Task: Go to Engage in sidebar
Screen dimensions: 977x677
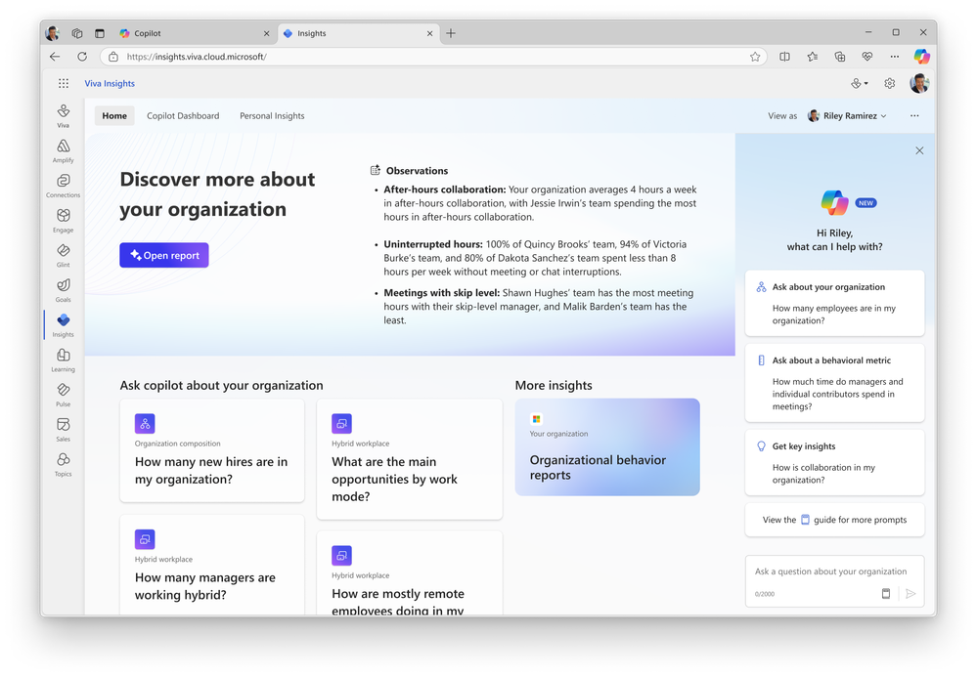Action: pos(63,220)
